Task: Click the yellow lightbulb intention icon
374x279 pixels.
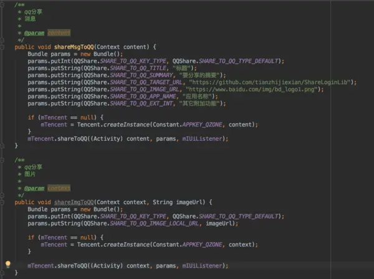Action: 8,264
